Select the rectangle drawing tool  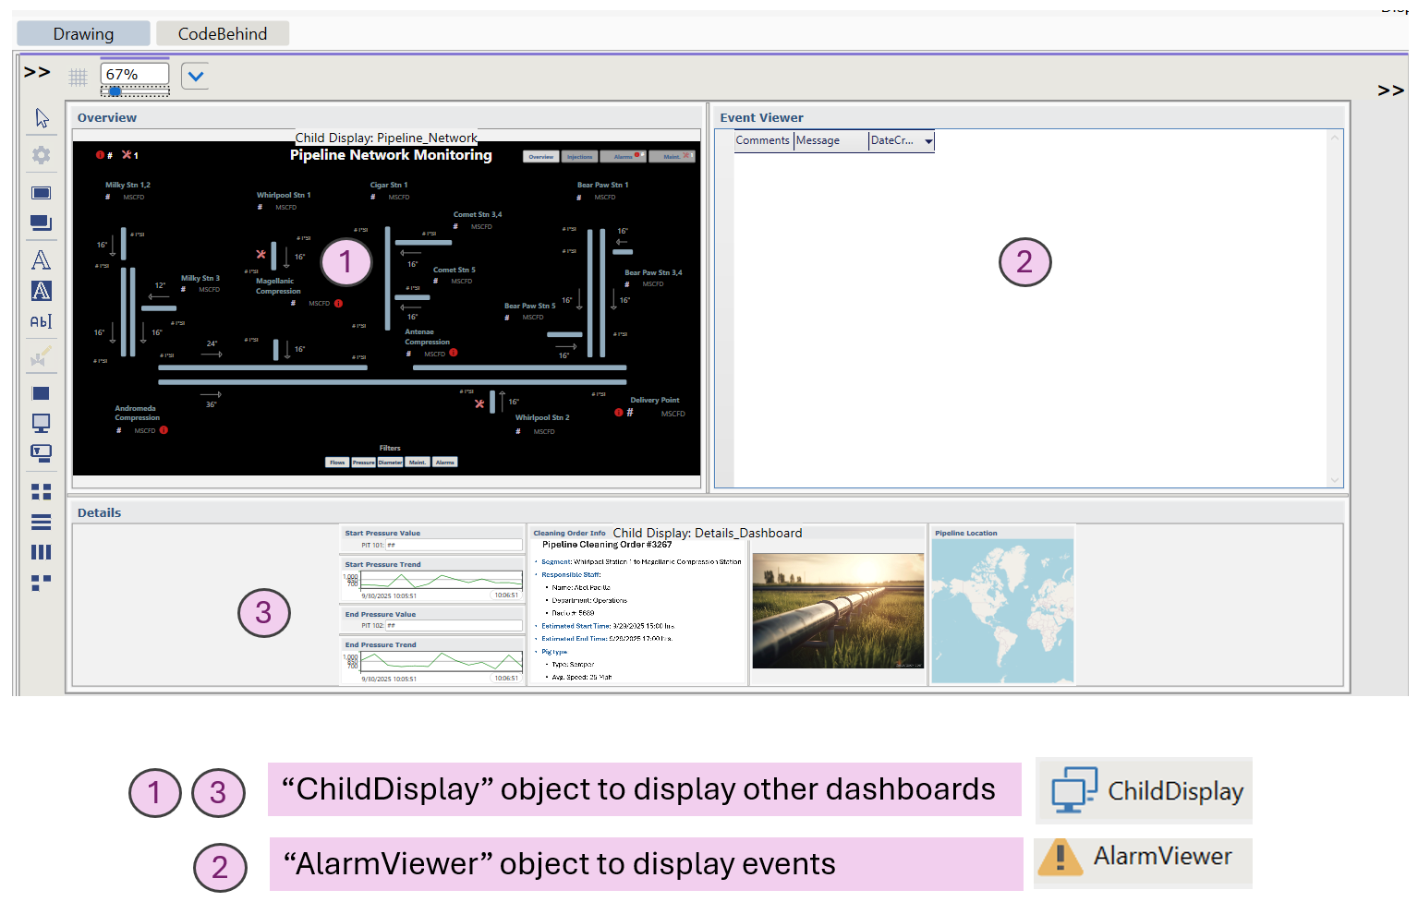[41, 193]
